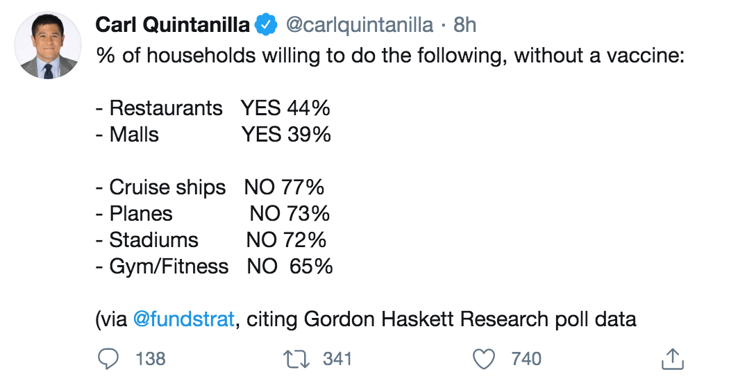Click the tweet's households headline text
Viewport: 754px width, 379px height.
pyautogui.click(x=391, y=56)
